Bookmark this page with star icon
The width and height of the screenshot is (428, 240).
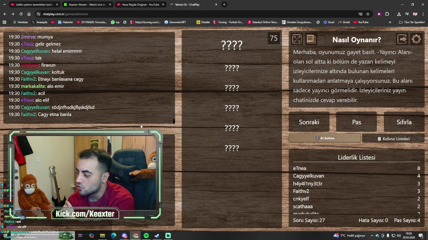click(x=368, y=14)
